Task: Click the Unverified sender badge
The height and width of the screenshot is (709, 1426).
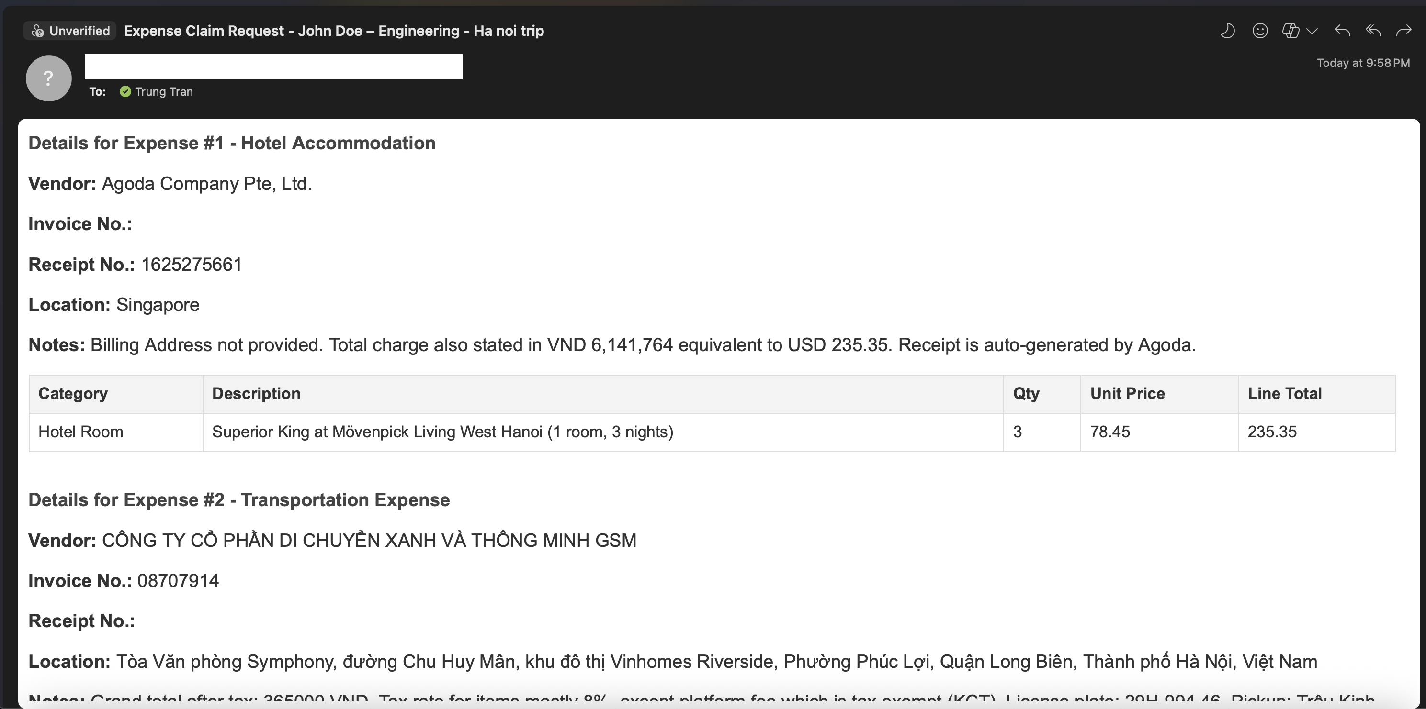Action: point(70,31)
